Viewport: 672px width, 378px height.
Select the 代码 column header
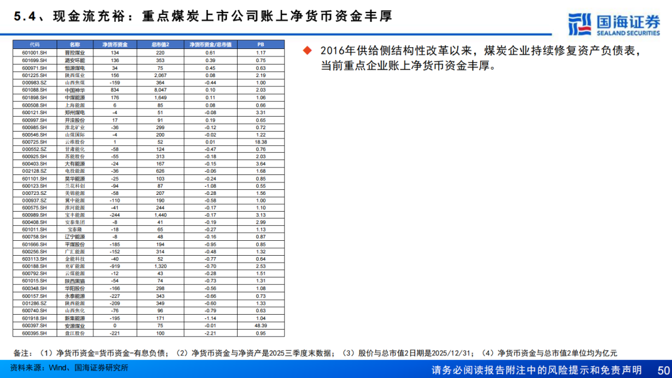click(34, 45)
